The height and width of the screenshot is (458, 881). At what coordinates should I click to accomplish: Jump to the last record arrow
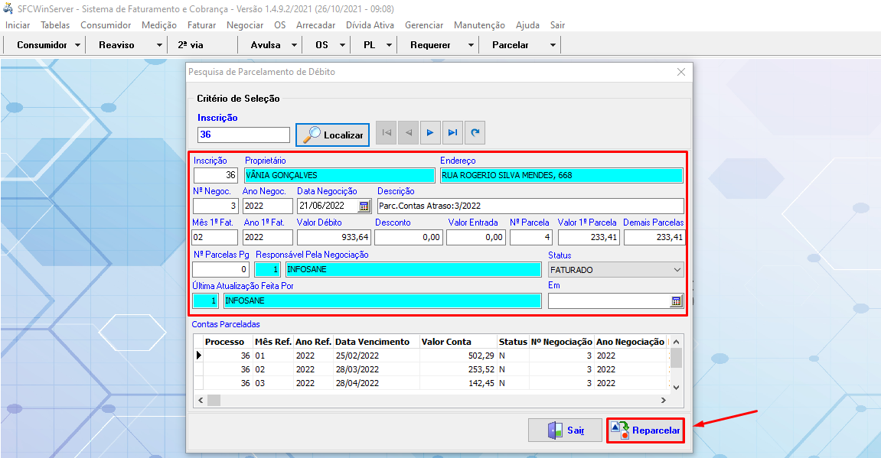click(453, 133)
